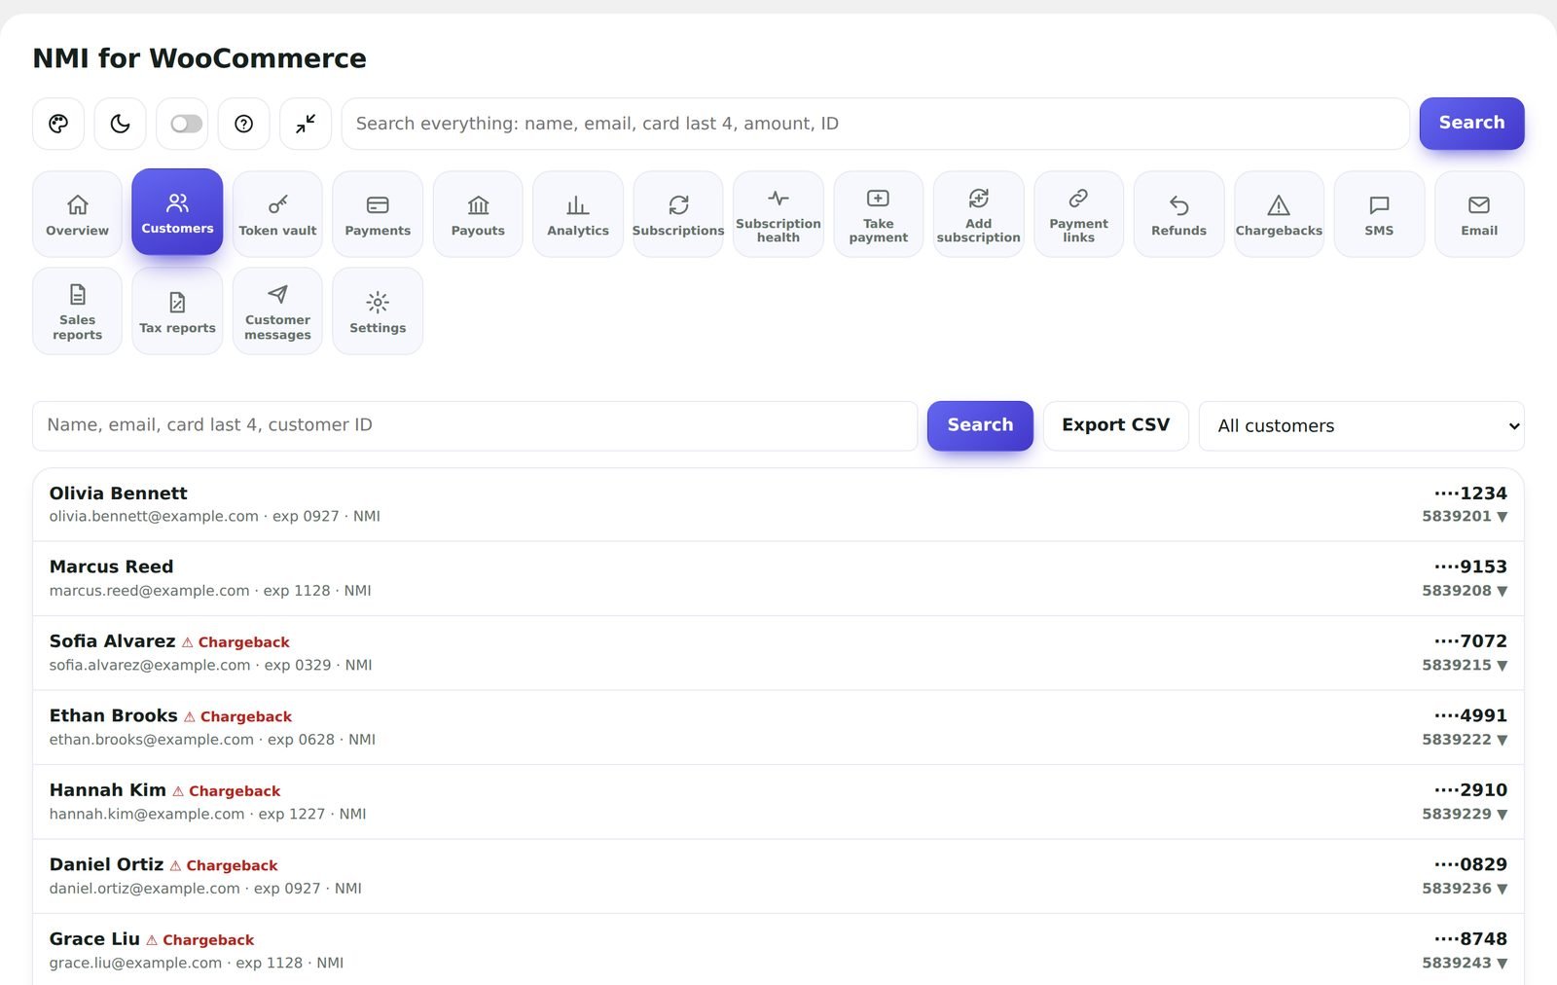Open the Overview tab
The image size is (1557, 985).
click(x=77, y=214)
